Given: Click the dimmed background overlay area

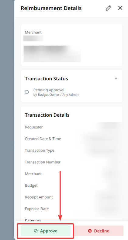Looking at the screenshot, I should (x=7, y=120).
